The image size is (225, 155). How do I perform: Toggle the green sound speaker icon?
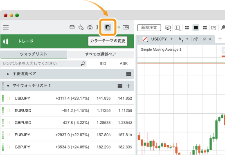pos(119,27)
